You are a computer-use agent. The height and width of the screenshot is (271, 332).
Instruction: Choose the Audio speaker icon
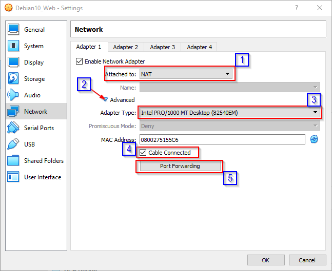click(14, 95)
